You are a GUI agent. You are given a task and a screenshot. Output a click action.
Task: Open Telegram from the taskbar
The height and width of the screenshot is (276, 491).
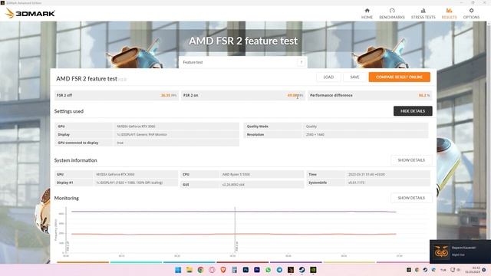point(279,270)
